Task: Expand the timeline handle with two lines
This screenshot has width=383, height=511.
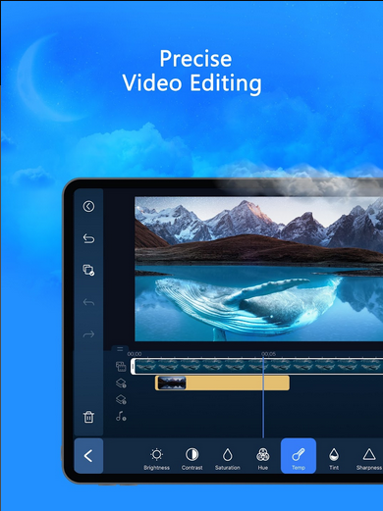Action: (120, 349)
